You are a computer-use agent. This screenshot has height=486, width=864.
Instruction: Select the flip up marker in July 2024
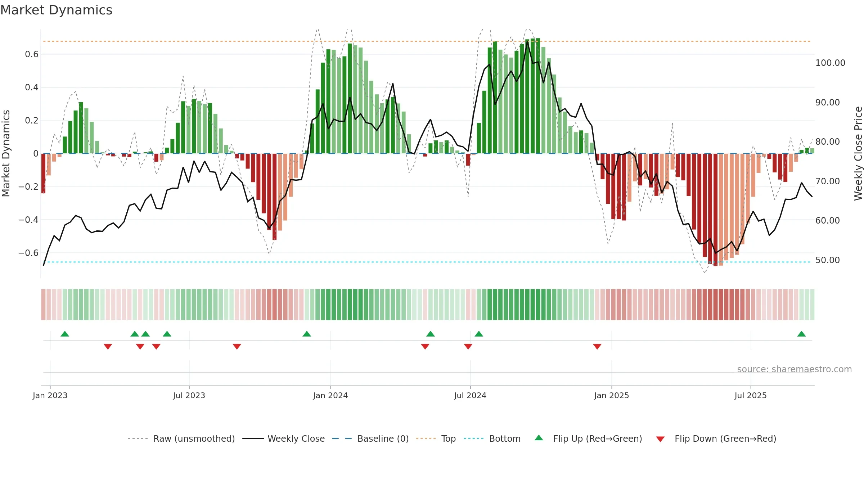[x=479, y=334]
